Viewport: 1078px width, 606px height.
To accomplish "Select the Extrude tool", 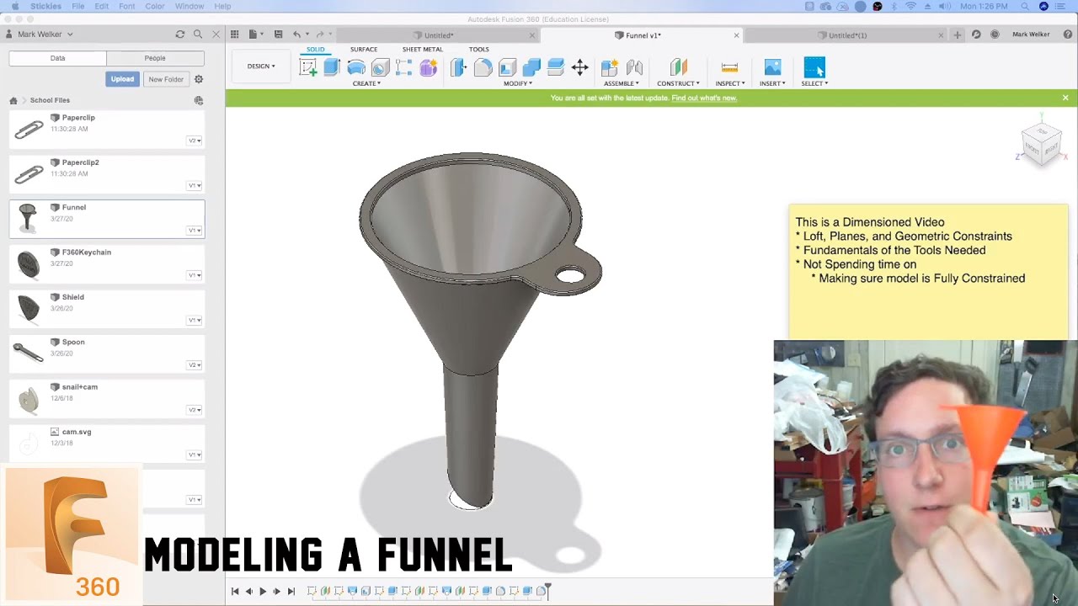I will 332,68.
